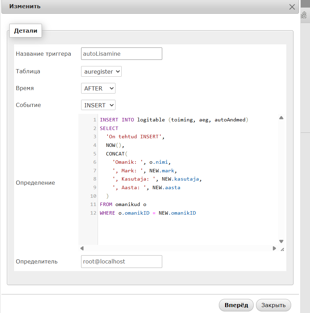
Task: Click the Закрыть button
Action: (273, 305)
